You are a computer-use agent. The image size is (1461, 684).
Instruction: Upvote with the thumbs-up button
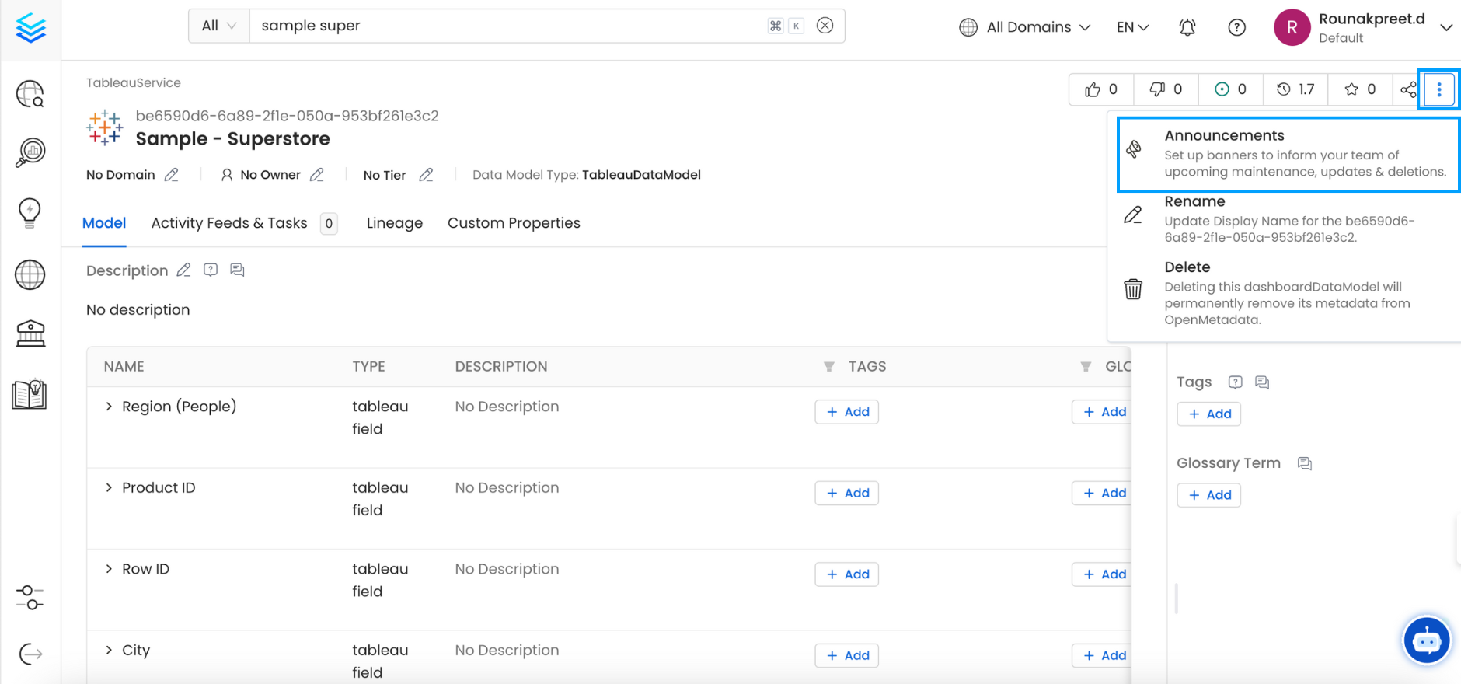tap(1101, 89)
